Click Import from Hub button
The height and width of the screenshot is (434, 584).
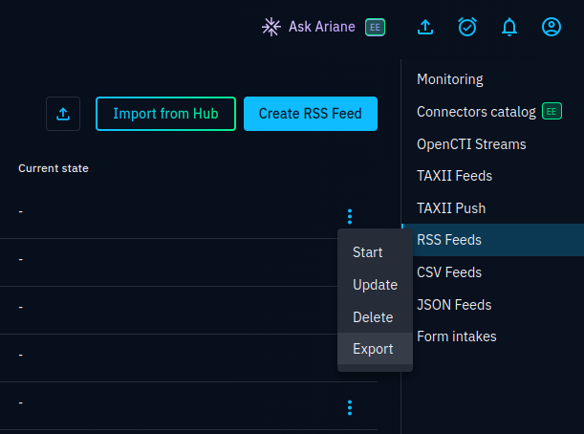[x=165, y=114]
